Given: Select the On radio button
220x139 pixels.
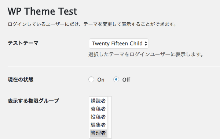Looking at the screenshot, I should 91,79.
